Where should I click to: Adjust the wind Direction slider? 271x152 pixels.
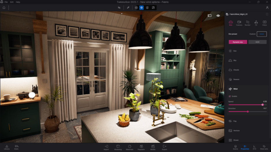click(248, 111)
